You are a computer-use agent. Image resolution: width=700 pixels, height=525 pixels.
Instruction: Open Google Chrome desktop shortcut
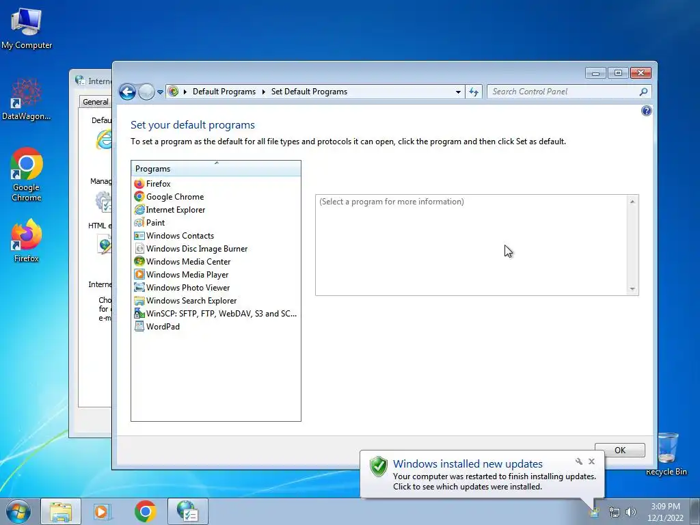click(27, 174)
